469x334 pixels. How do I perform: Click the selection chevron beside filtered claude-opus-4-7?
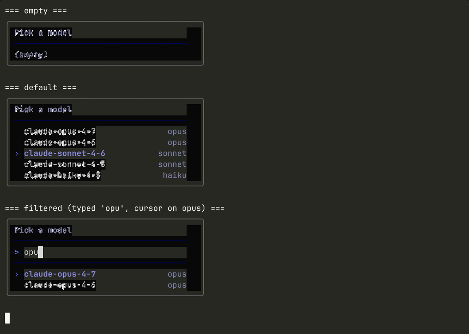coord(17,274)
